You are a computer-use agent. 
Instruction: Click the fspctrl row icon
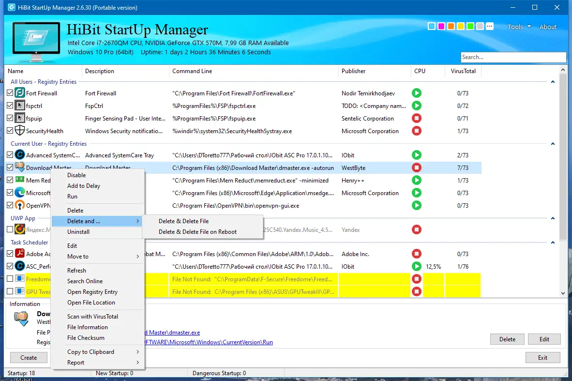point(20,106)
